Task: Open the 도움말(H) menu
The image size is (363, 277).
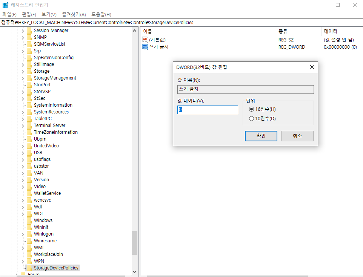Action: [101, 15]
